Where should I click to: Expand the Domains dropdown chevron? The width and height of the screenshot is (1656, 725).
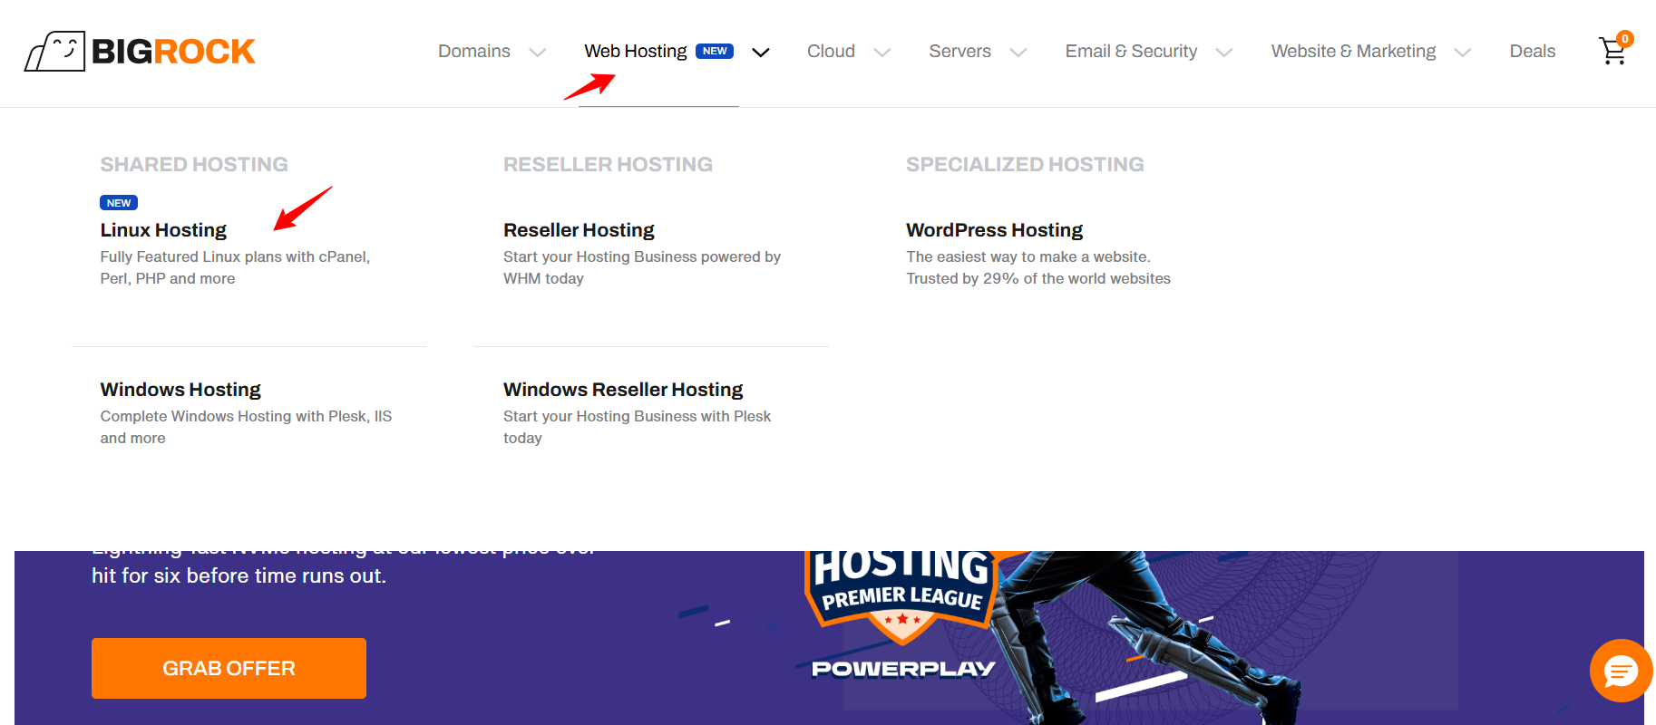pos(537,53)
